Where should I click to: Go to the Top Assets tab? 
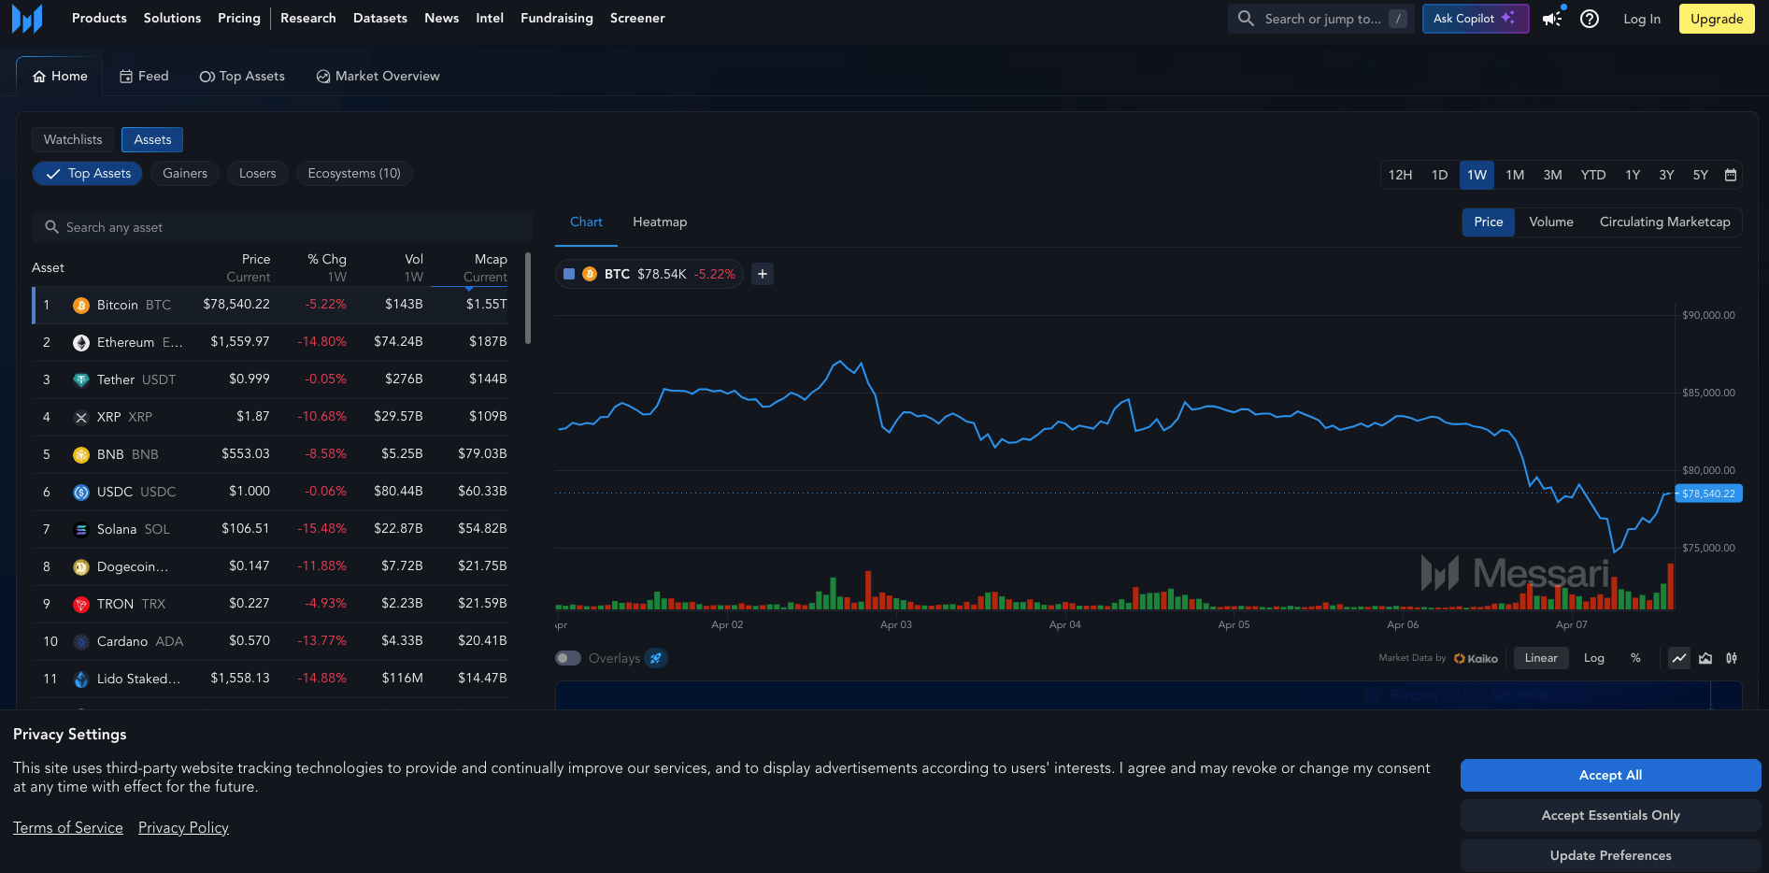click(242, 77)
